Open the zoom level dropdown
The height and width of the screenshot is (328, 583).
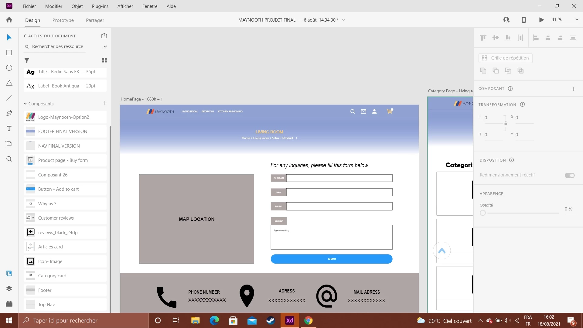pos(577,20)
